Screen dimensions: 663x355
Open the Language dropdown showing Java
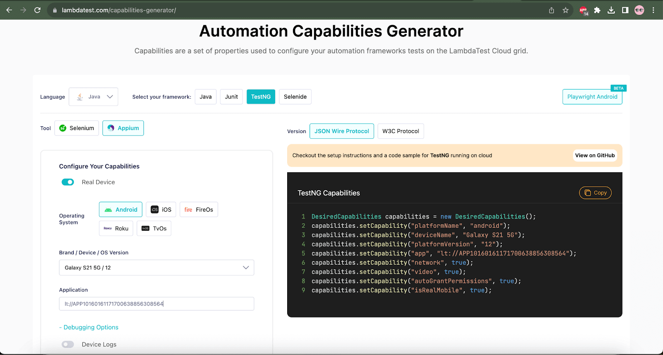tap(94, 97)
